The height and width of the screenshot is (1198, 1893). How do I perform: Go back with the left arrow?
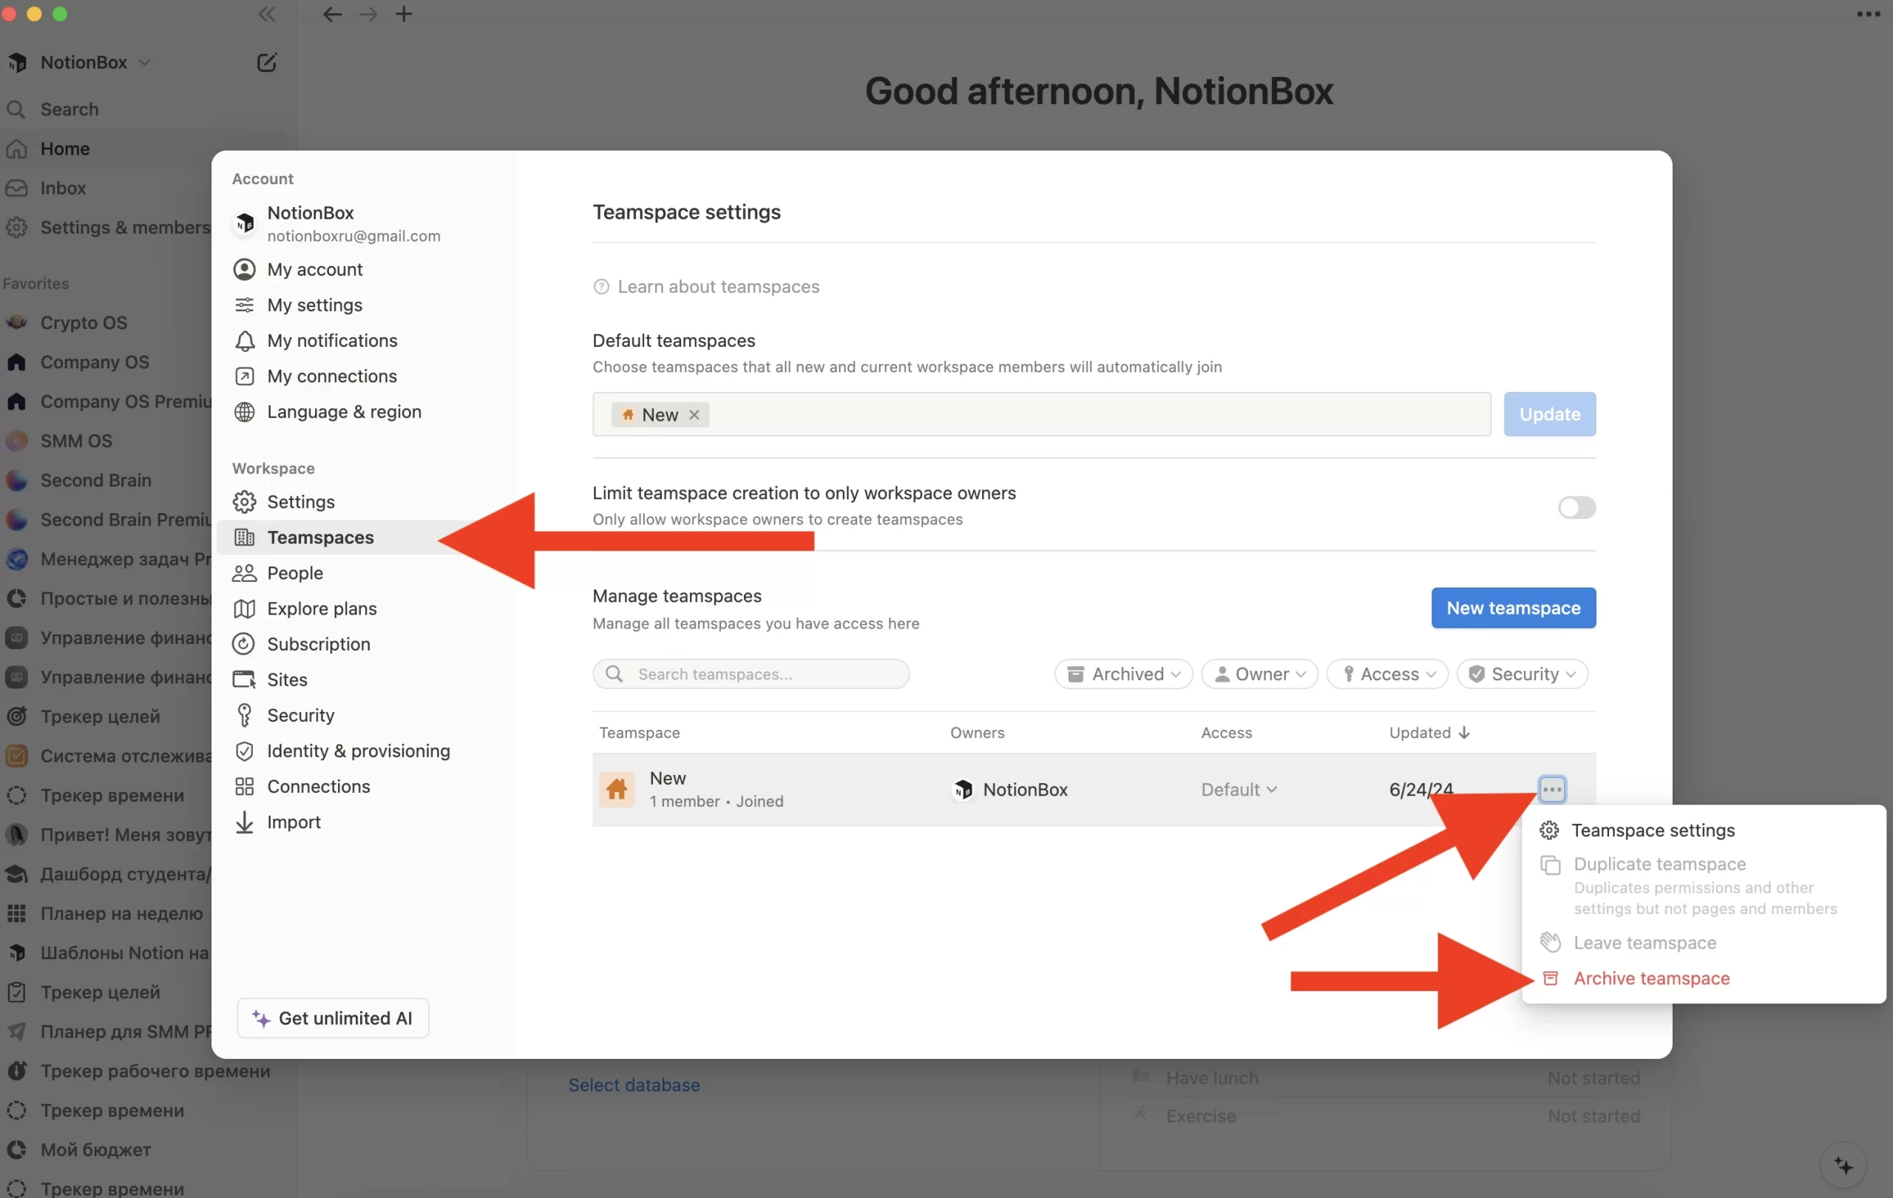click(x=332, y=14)
